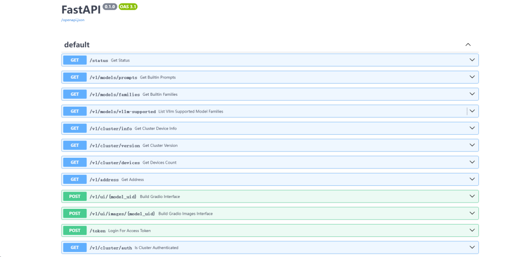Expand the /token row chevron
Image resolution: width=531 pixels, height=257 pixels.
pos(472,230)
